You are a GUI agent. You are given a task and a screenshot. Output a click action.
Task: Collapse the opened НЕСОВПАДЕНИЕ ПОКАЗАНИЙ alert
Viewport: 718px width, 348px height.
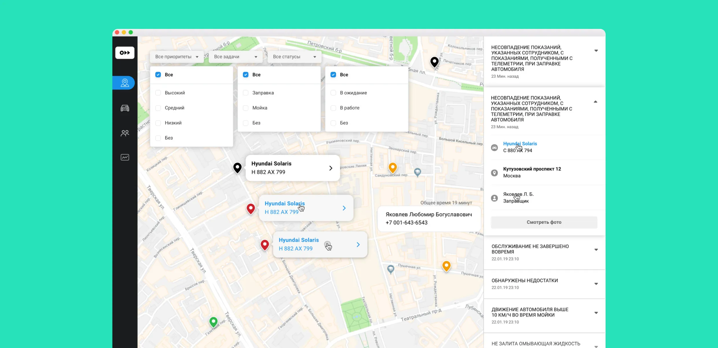point(595,102)
